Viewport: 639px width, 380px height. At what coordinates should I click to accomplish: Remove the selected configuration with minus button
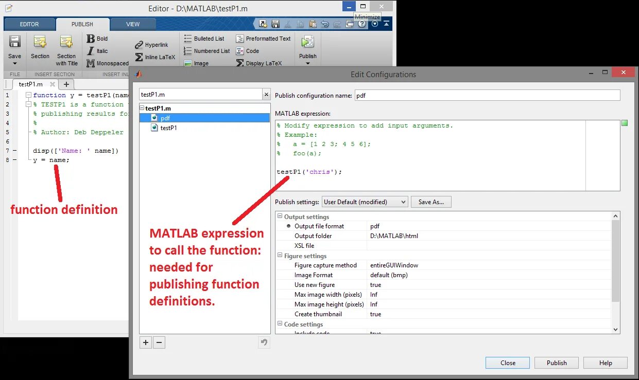point(159,342)
